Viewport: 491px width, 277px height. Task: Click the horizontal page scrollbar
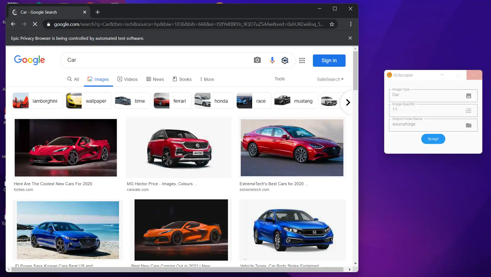tap(177, 269)
